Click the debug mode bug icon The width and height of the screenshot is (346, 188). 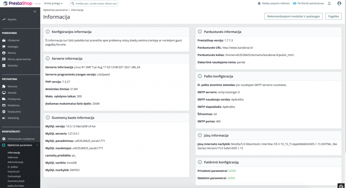point(259,3)
